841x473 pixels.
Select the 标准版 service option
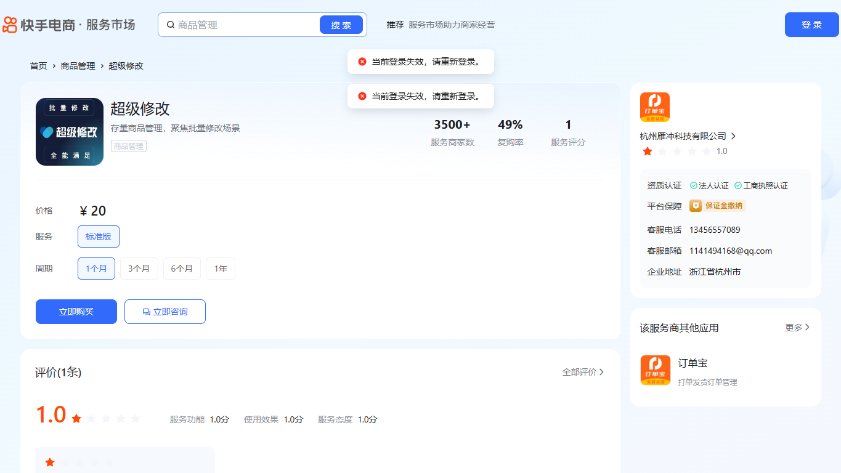(99, 236)
